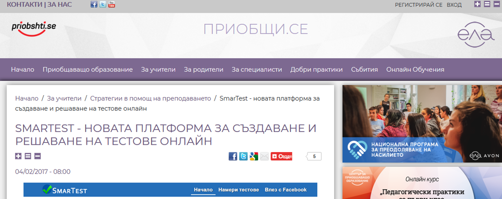Share article via Google icon
This screenshot has height=199, width=502.
(254, 156)
